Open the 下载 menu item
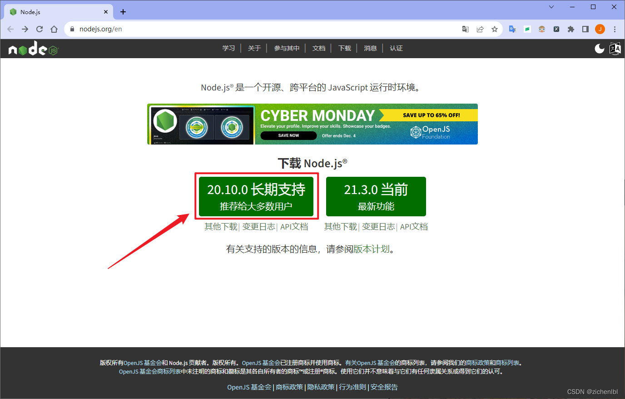The image size is (625, 399). (345, 48)
